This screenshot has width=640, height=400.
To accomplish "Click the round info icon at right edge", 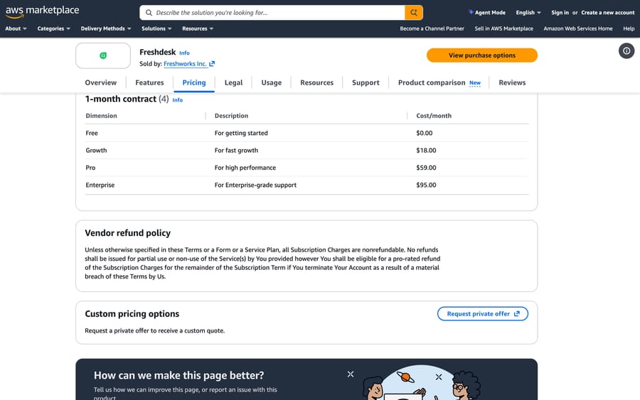I will tap(626, 51).
